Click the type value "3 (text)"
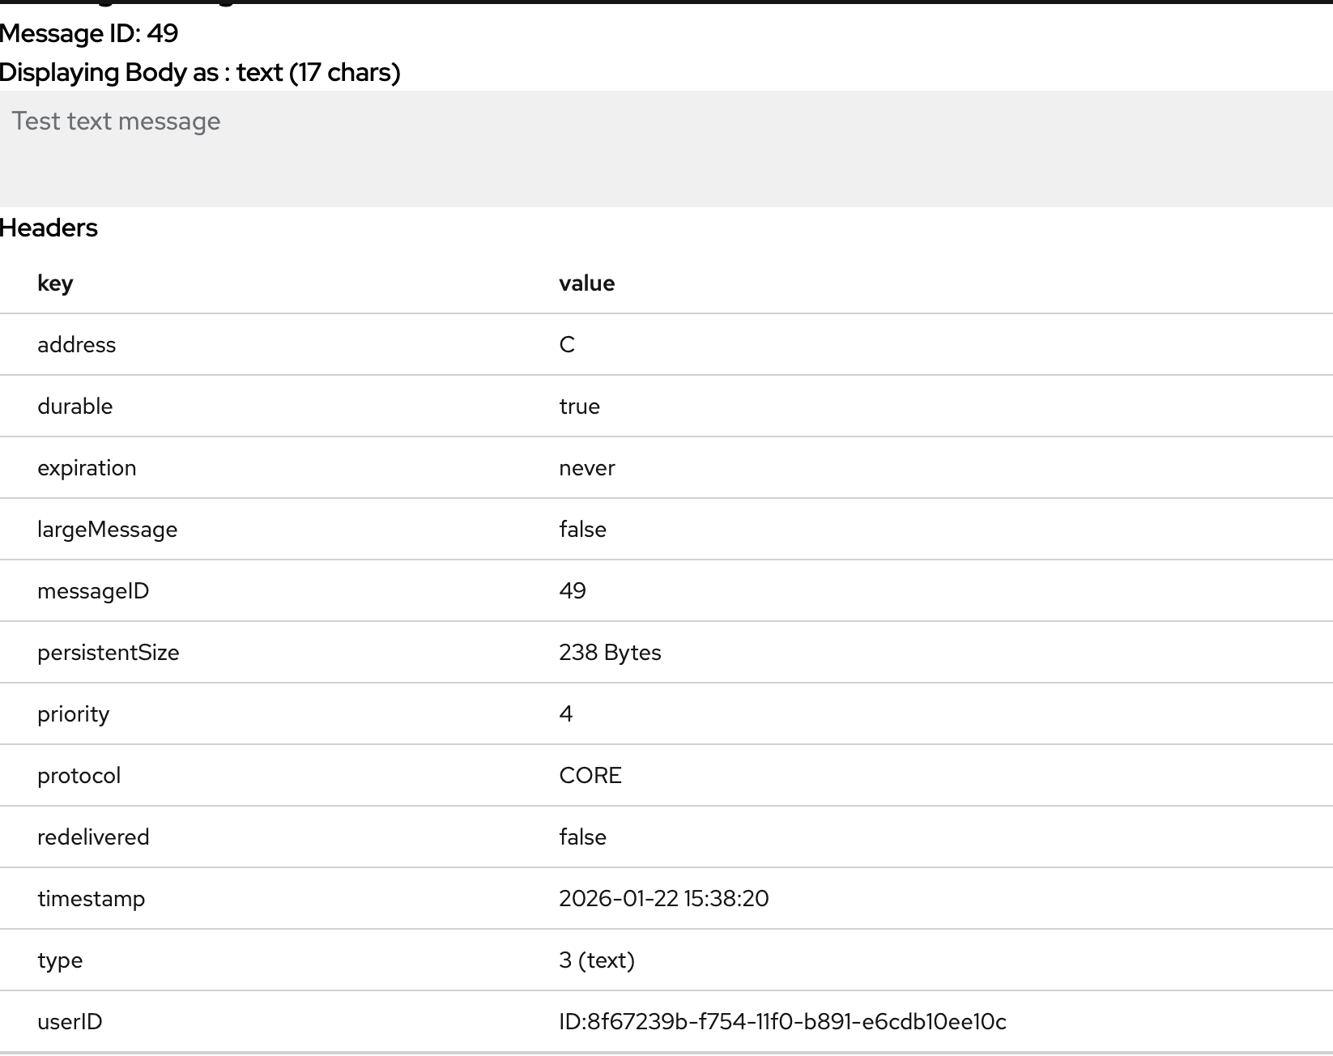 tap(596, 960)
